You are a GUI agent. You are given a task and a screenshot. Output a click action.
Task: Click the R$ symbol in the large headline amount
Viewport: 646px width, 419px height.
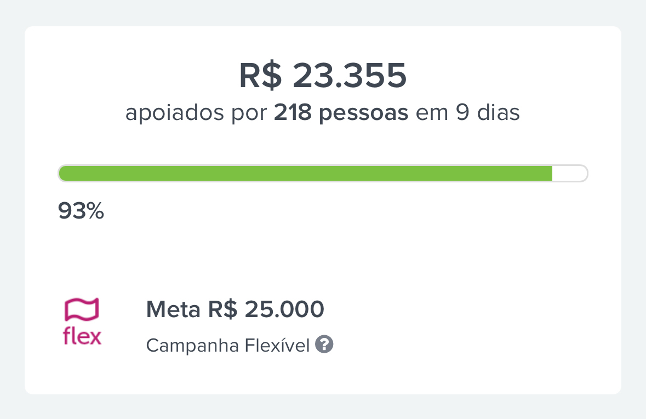(260, 76)
